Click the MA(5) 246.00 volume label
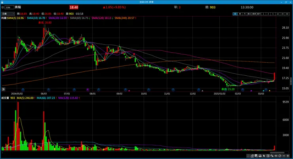This screenshot has height=159, width=293. pos(26,98)
